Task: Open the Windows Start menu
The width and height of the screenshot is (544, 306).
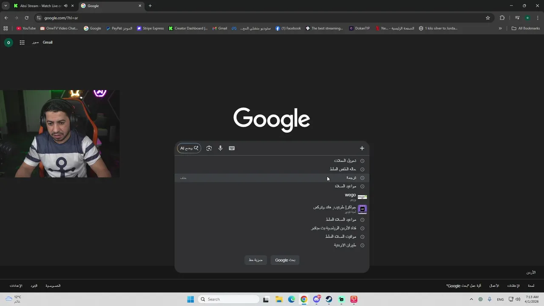Action: (190, 299)
